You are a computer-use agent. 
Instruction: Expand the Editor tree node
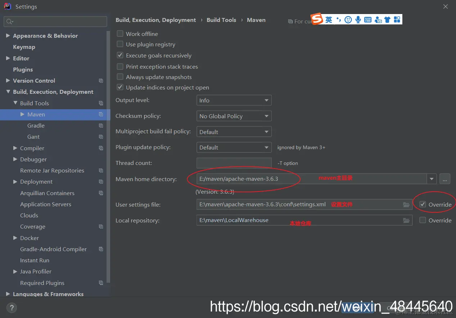[x=8, y=58]
